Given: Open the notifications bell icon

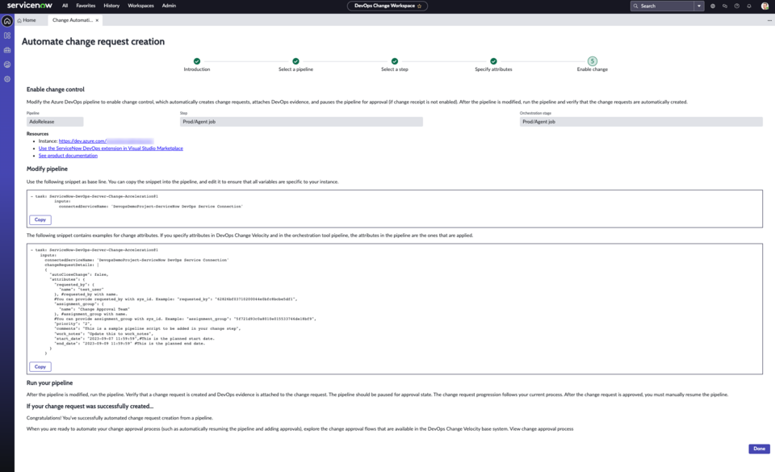Looking at the screenshot, I should point(749,6).
